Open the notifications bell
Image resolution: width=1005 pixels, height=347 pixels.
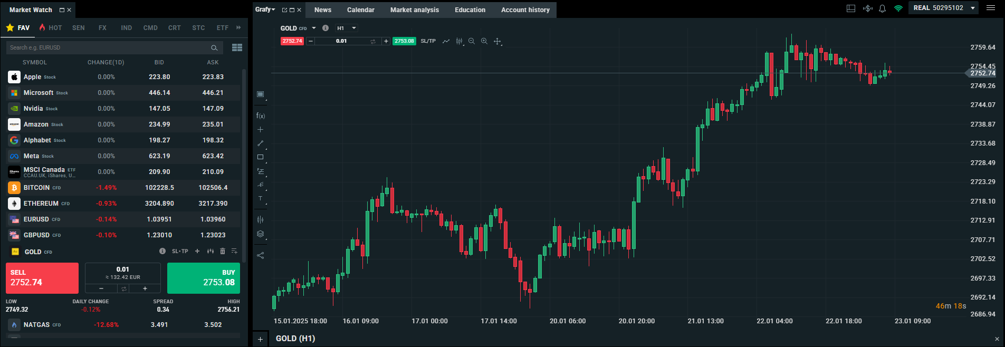882,8
